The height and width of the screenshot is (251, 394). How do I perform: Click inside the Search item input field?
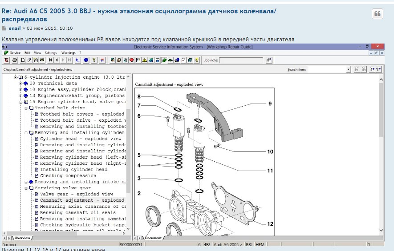[327, 69]
